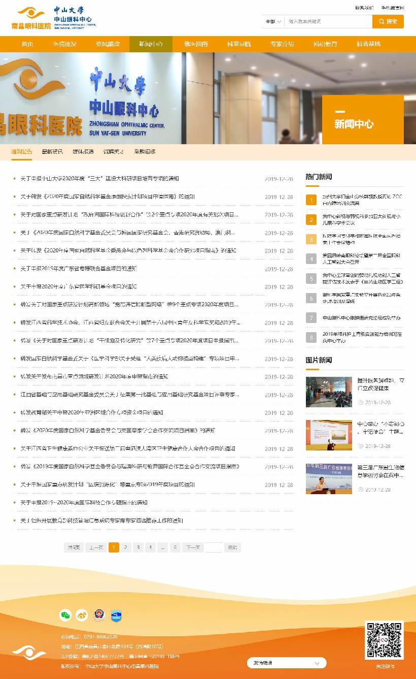Open the search scope dropdown labeled 全部
416x679 pixels.
273,22
